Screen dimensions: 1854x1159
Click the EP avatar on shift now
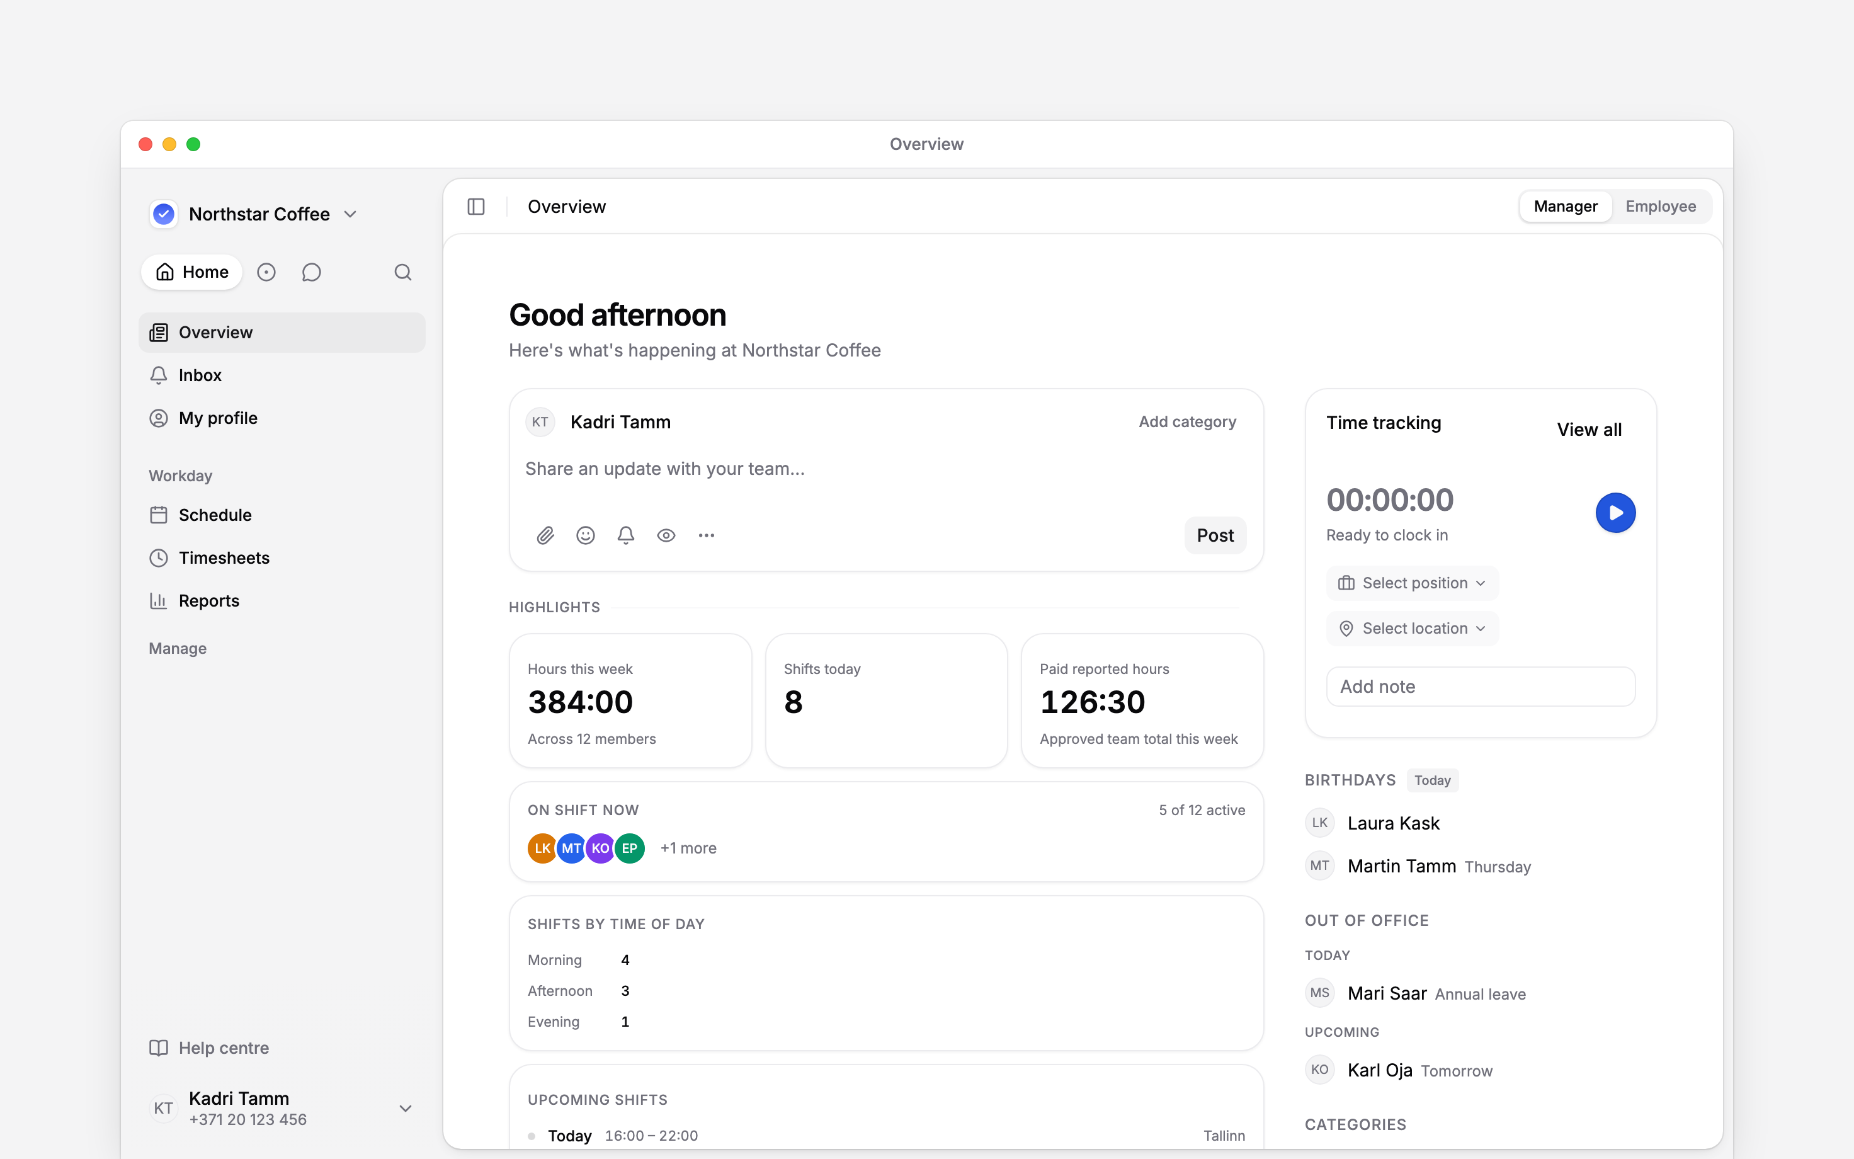click(630, 848)
